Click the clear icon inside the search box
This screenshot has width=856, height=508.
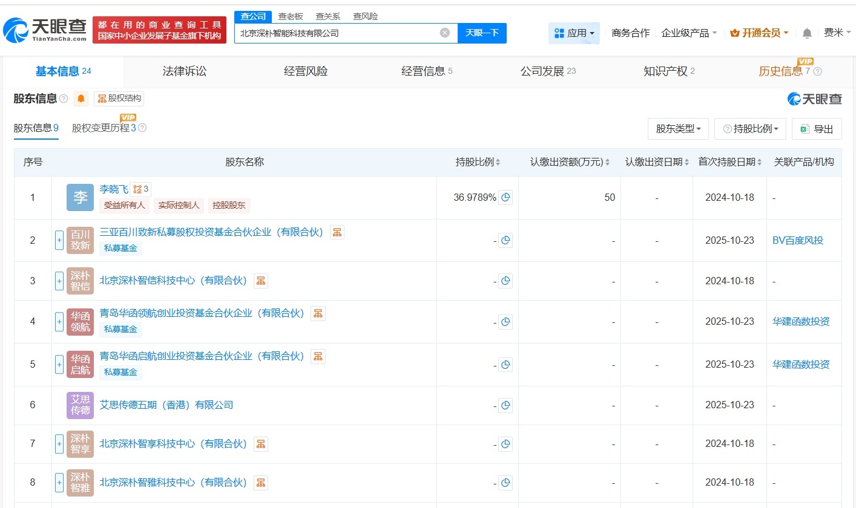point(445,33)
